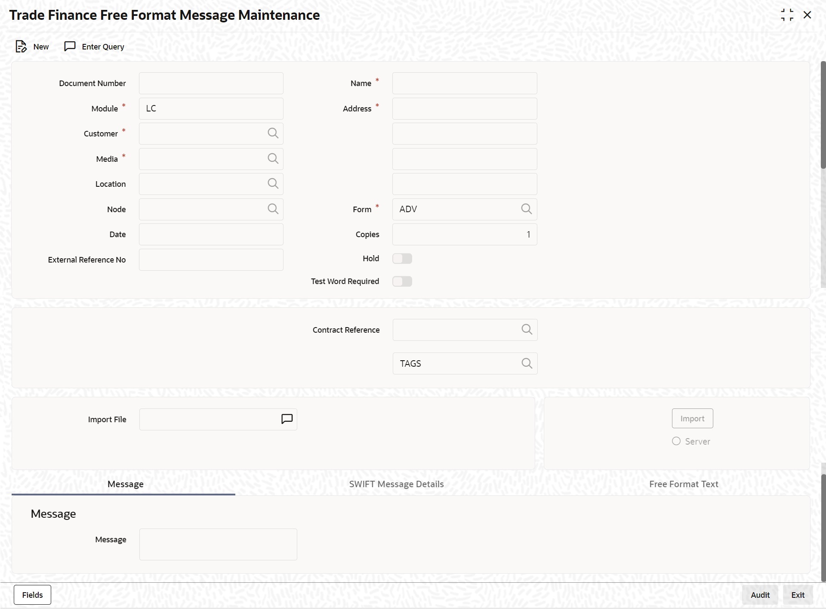This screenshot has height=609, width=826.
Task: Open the Node lookup search
Action: click(273, 209)
